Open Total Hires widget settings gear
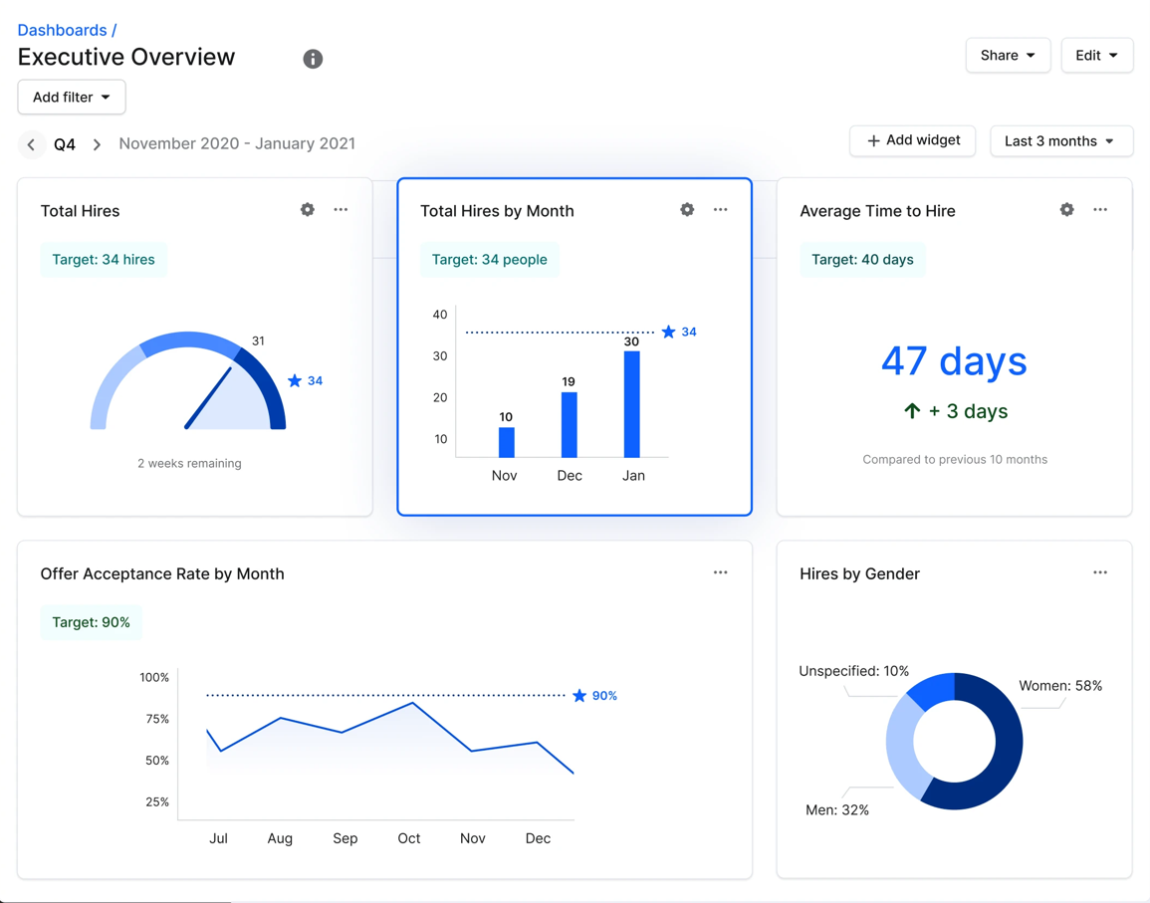The image size is (1150, 903). click(x=308, y=210)
